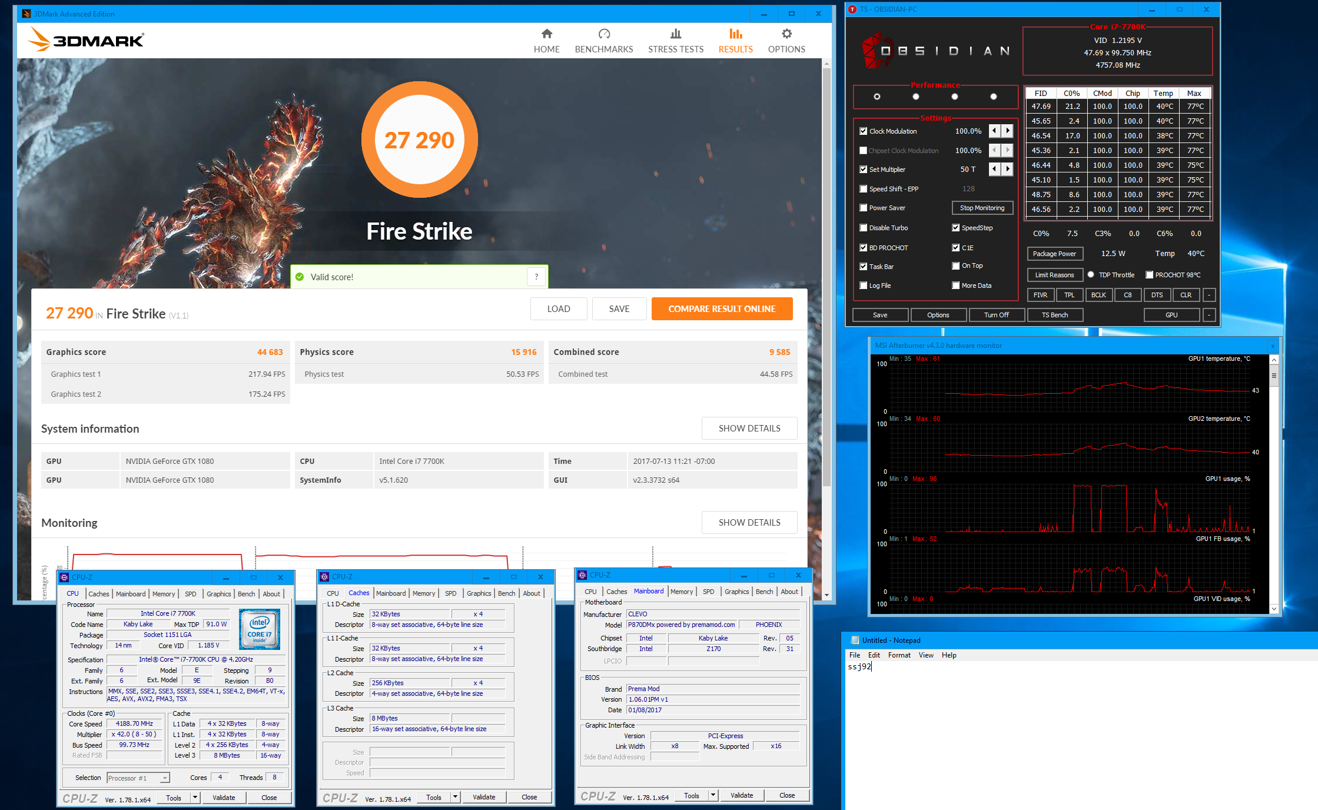Toggle Set Multiplier checkbox

[x=863, y=170]
